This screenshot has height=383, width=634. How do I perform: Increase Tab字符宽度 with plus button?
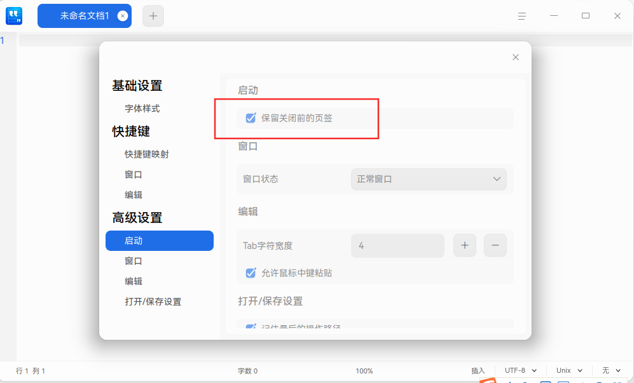(x=465, y=245)
